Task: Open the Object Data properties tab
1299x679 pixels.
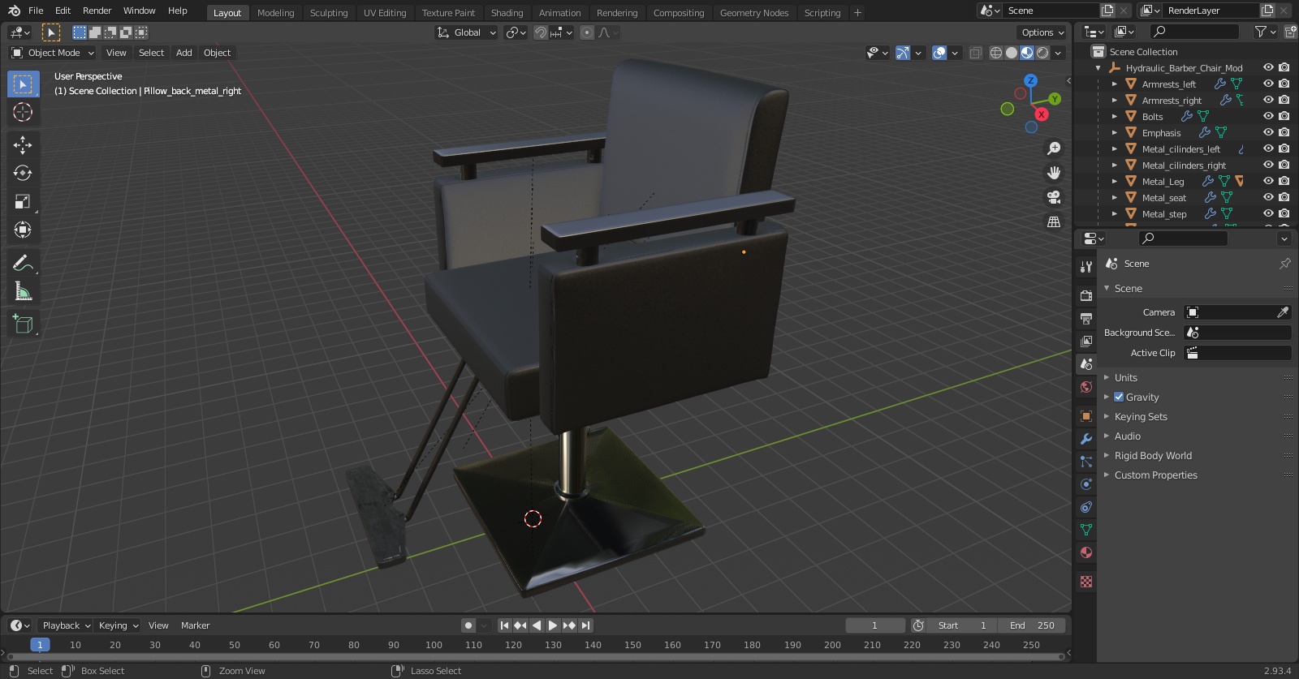Action: 1086,530
